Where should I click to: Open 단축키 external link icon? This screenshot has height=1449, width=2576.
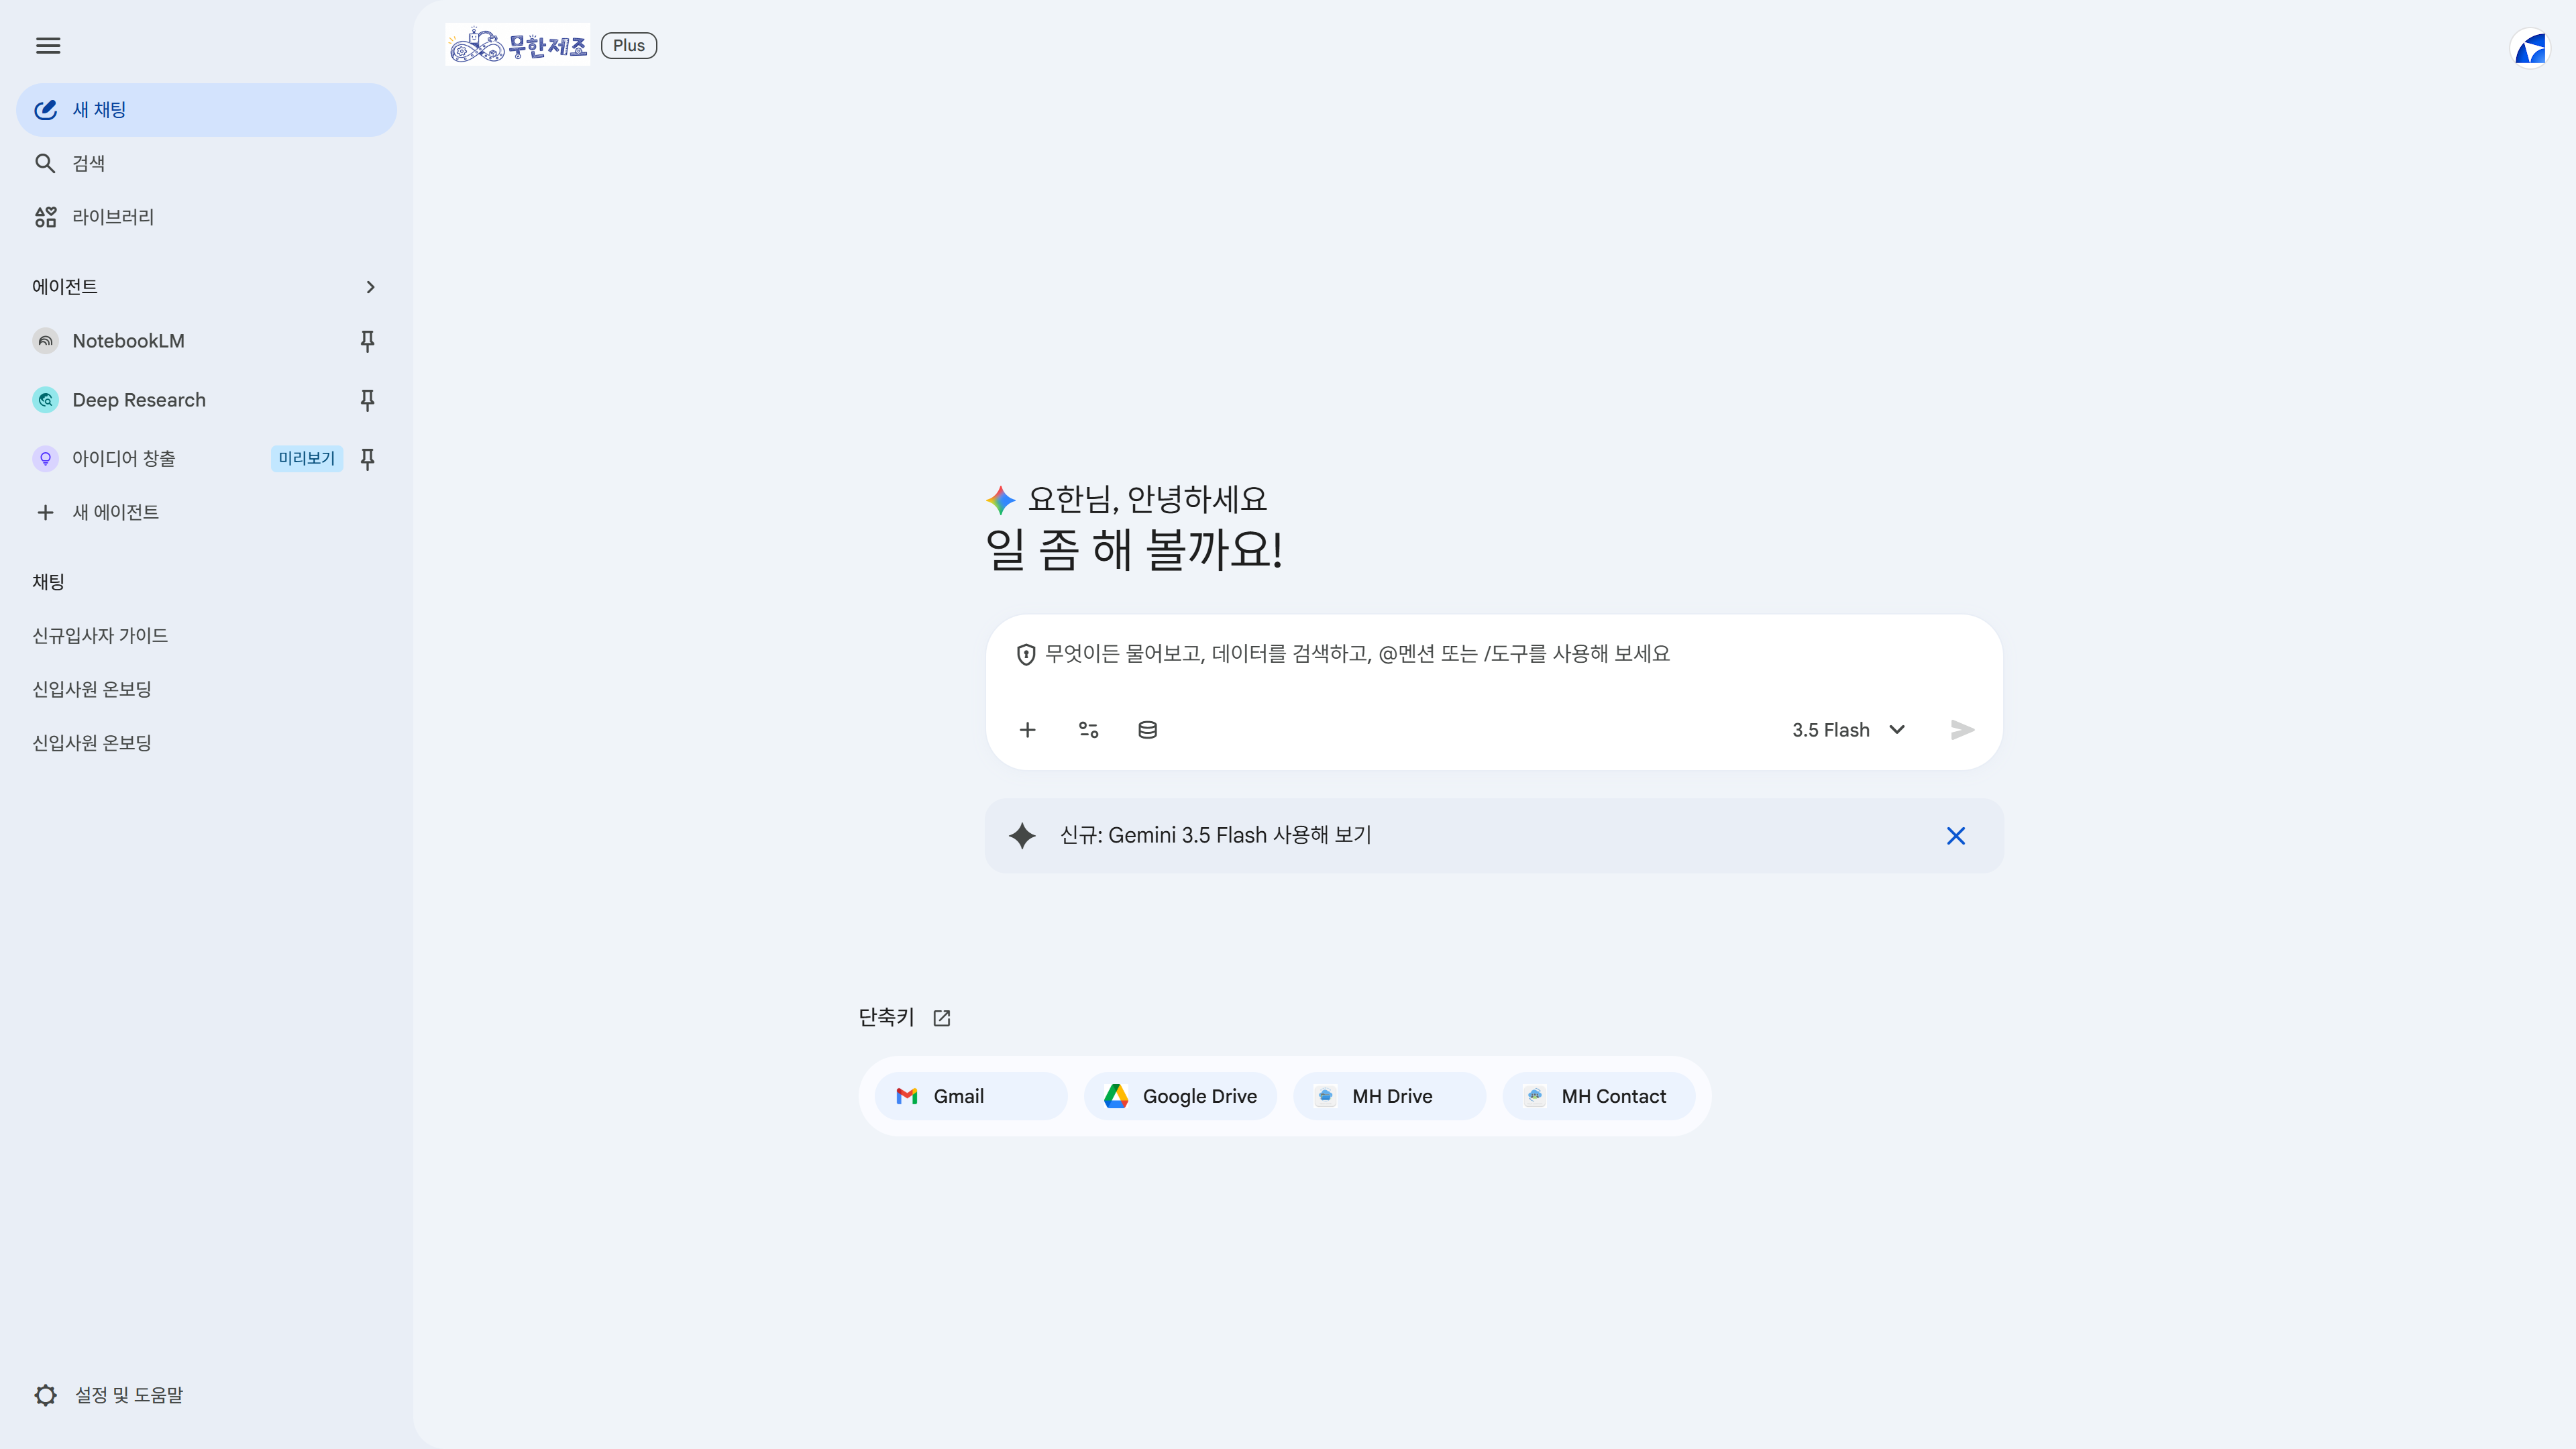click(x=942, y=1018)
